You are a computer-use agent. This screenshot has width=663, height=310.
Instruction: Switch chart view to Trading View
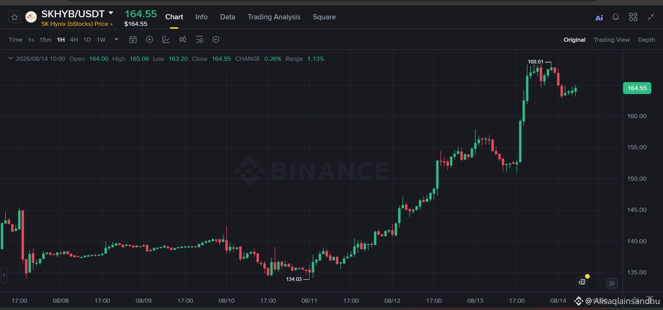coord(612,40)
